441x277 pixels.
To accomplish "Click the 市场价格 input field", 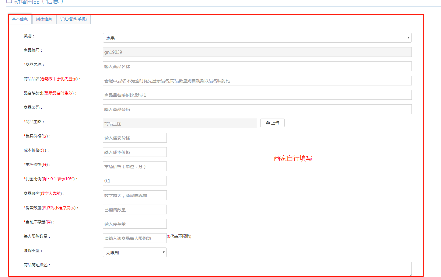I will coord(135,166).
